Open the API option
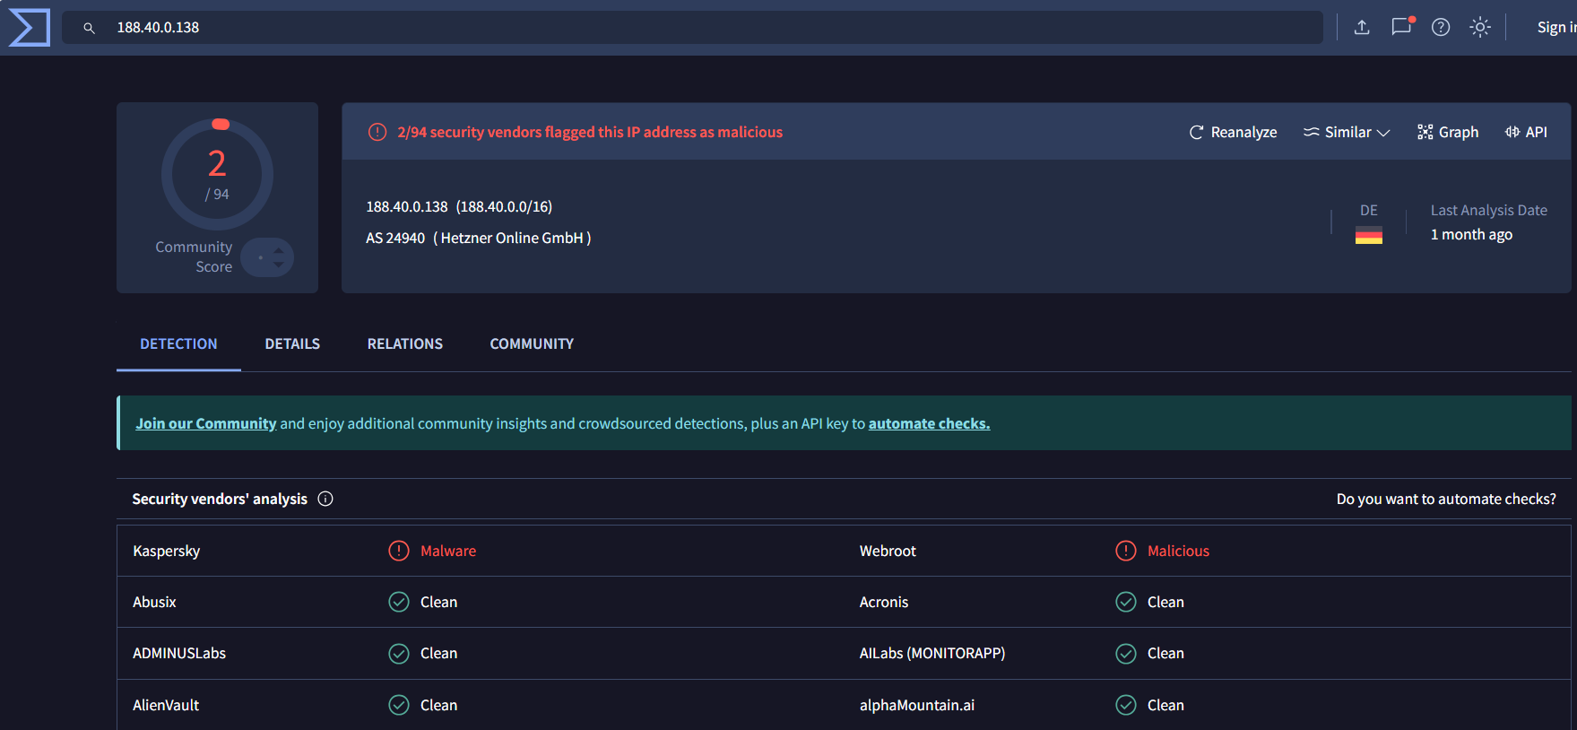The width and height of the screenshot is (1577, 730). [x=1526, y=132]
